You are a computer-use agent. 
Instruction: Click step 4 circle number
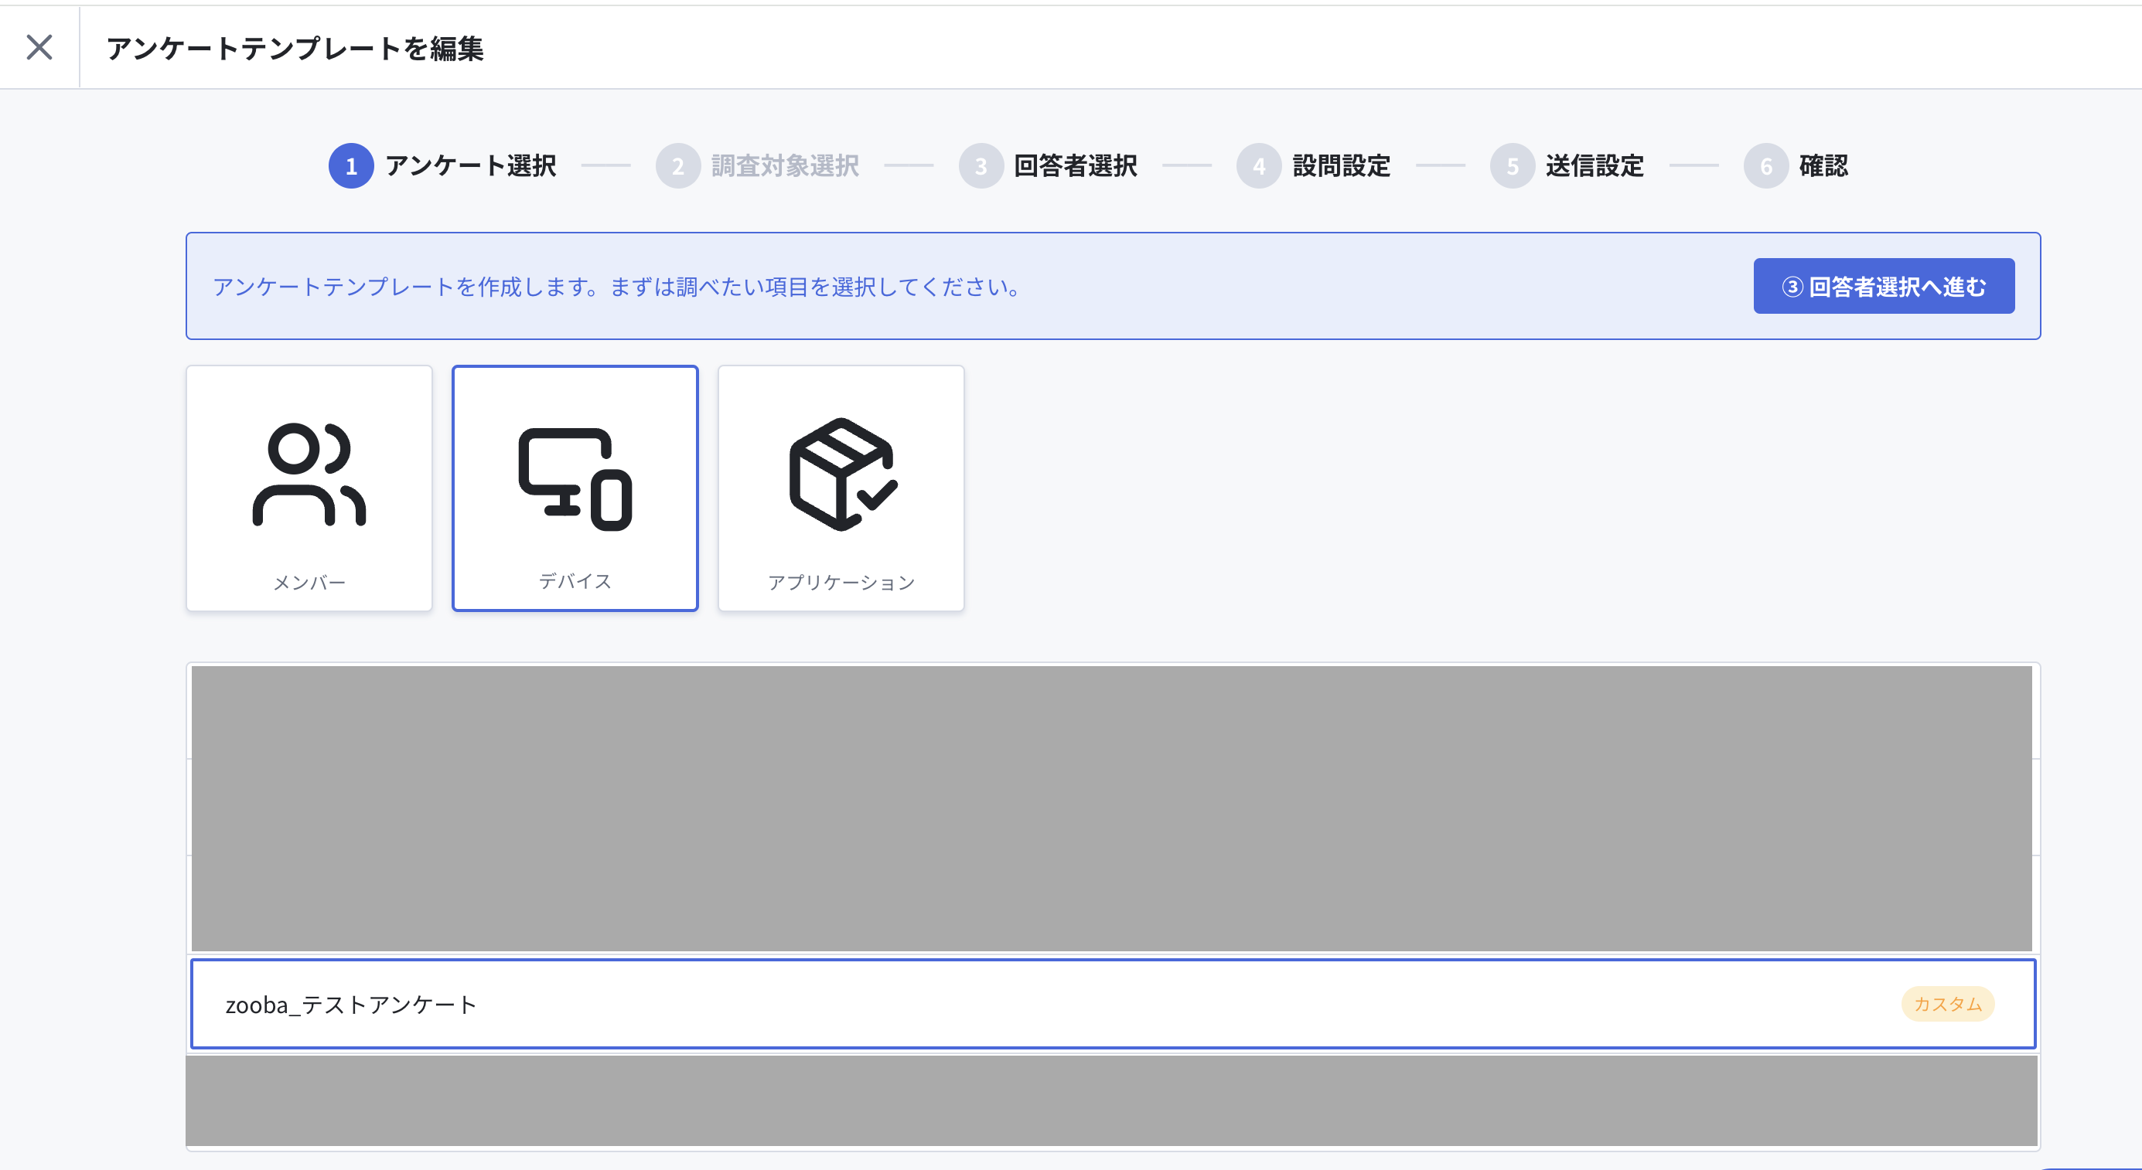click(x=1259, y=166)
